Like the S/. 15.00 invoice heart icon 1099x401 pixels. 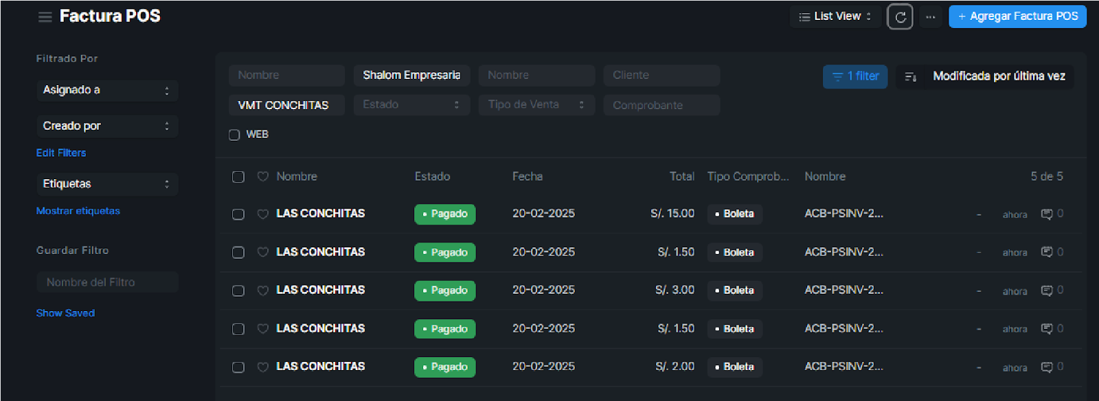(x=262, y=214)
